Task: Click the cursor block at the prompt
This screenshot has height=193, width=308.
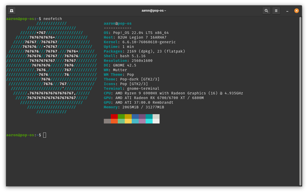Action: click(45, 135)
